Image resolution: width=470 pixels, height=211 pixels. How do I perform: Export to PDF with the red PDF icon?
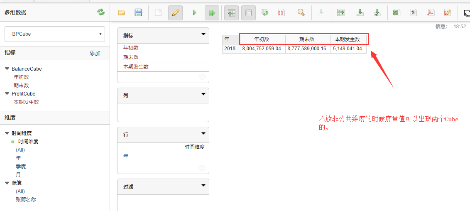pyautogui.click(x=431, y=13)
